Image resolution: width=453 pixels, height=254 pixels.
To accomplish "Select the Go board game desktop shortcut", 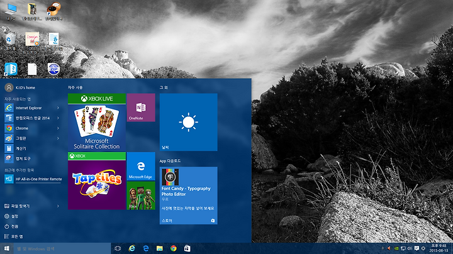I will (53, 12).
